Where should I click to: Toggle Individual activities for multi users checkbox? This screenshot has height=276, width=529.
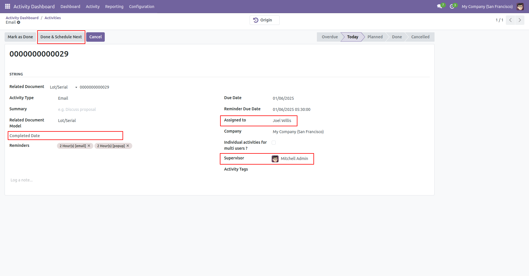coord(274,143)
